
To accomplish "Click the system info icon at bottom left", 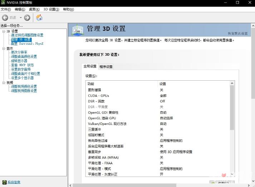I will tap(4, 182).
